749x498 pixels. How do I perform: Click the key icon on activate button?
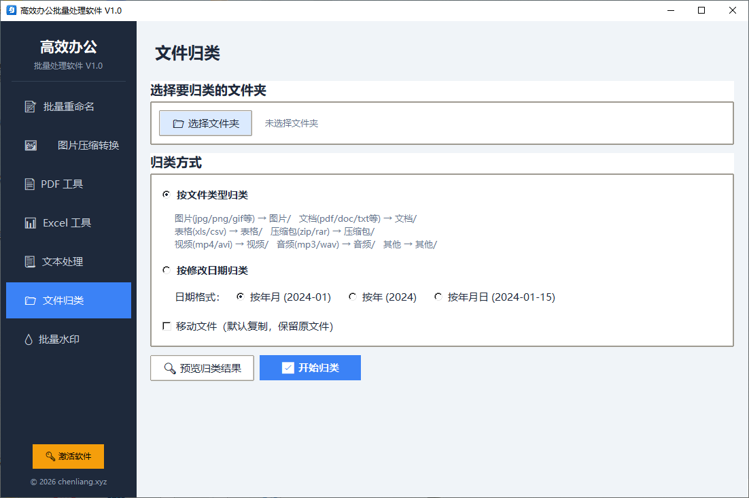(x=50, y=456)
